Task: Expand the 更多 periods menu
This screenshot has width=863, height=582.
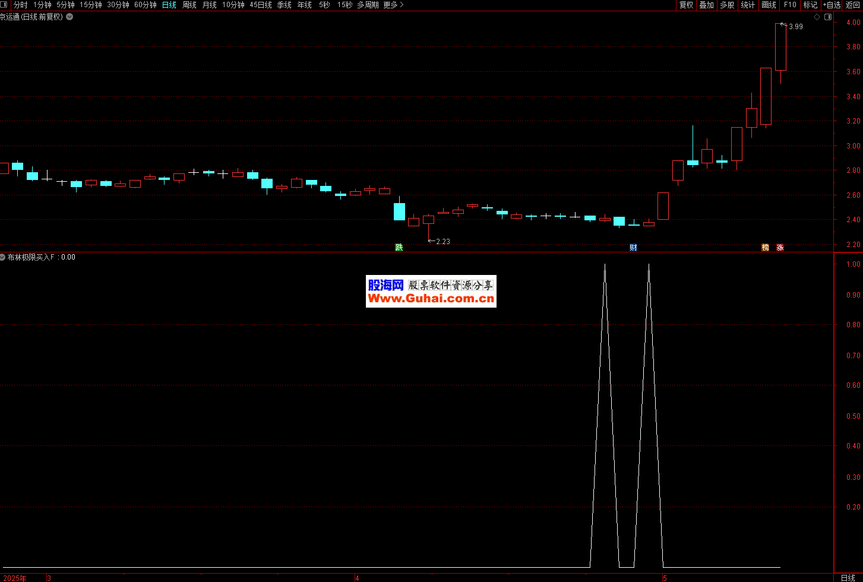Action: [x=393, y=5]
